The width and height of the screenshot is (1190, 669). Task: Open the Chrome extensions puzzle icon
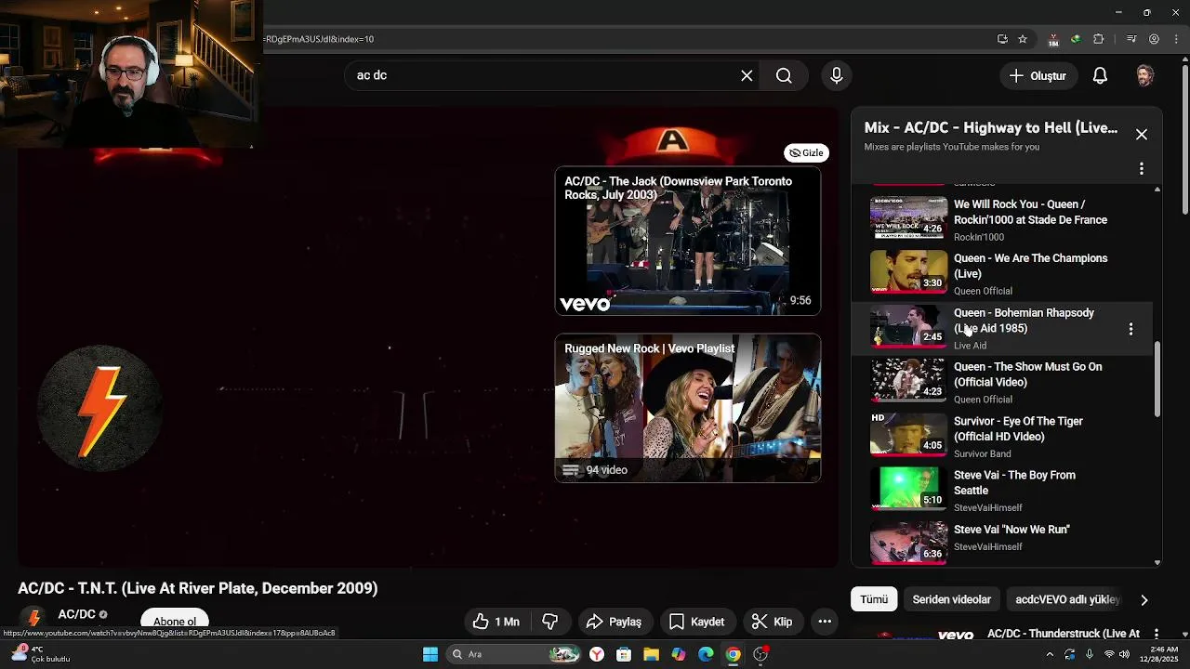point(1099,39)
